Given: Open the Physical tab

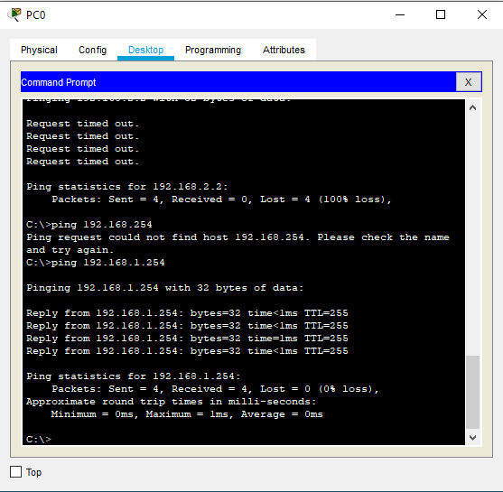Looking at the screenshot, I should (39, 50).
